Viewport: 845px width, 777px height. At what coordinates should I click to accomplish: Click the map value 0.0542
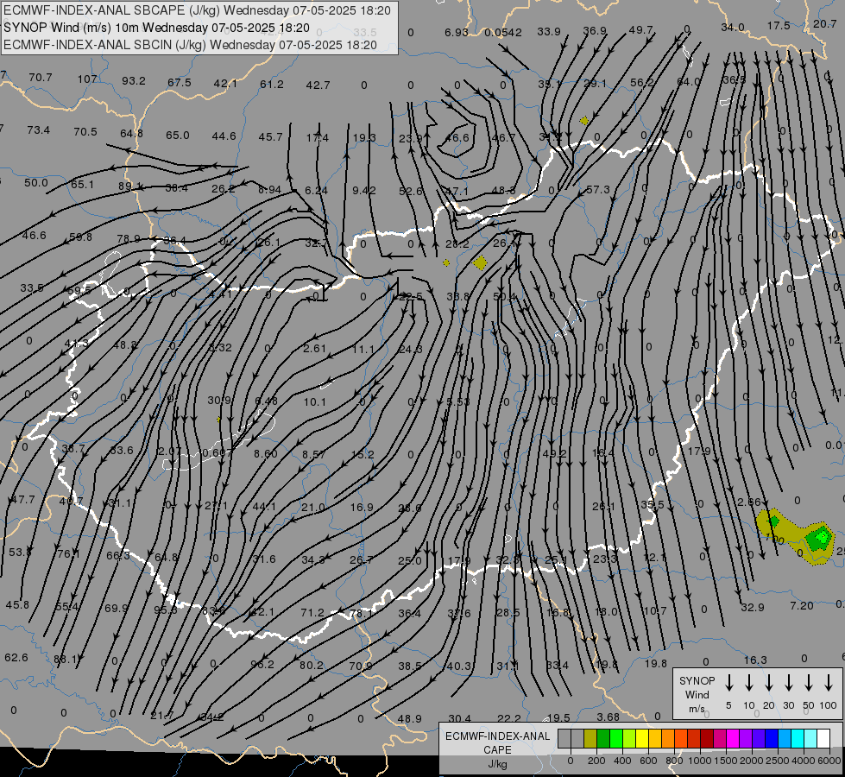click(x=503, y=32)
